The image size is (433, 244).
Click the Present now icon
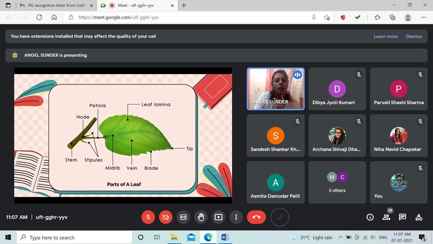219,217
